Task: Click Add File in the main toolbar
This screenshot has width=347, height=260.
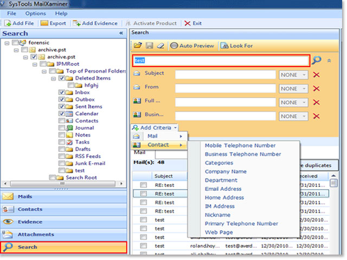Action: 21,23
